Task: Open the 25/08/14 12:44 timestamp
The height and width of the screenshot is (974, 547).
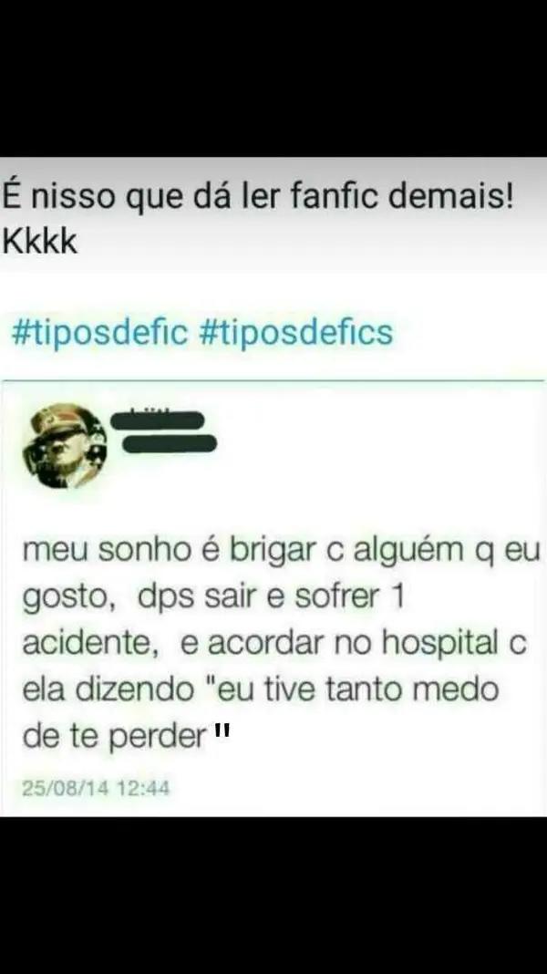Action: (x=96, y=788)
